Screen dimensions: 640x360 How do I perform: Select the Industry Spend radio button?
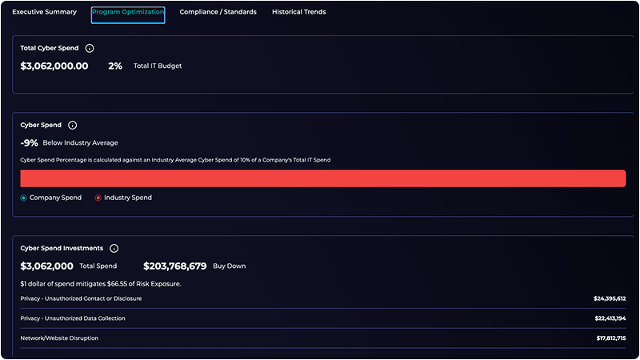(x=98, y=198)
